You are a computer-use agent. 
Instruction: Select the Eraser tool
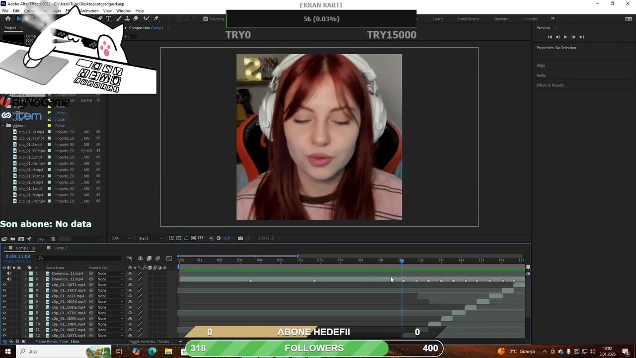135,18
